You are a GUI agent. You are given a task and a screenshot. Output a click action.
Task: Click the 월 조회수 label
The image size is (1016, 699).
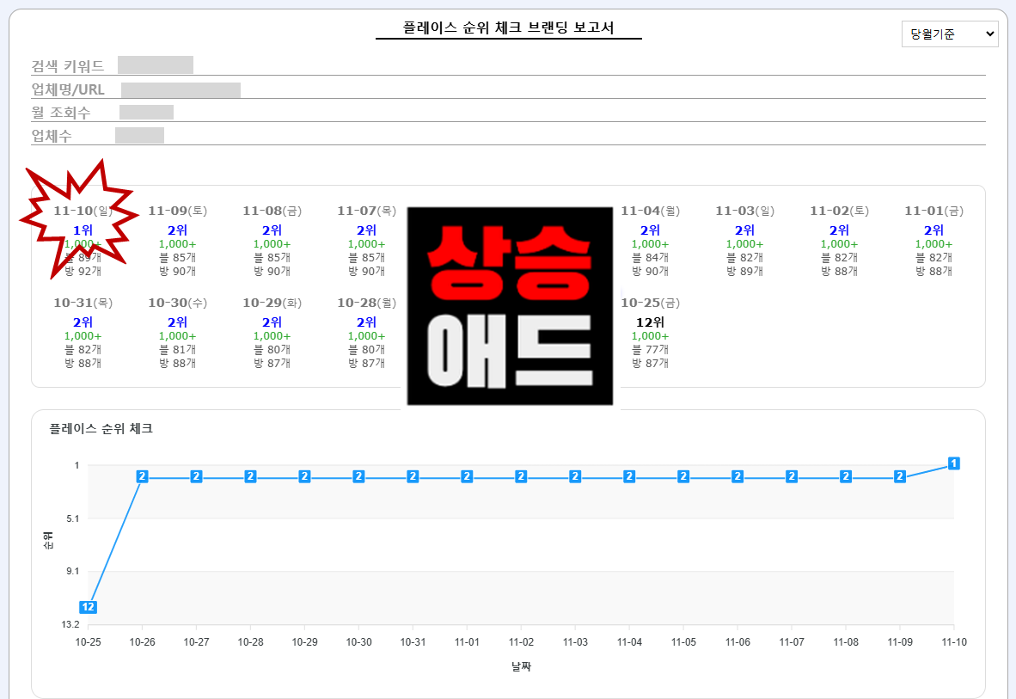pos(61,112)
